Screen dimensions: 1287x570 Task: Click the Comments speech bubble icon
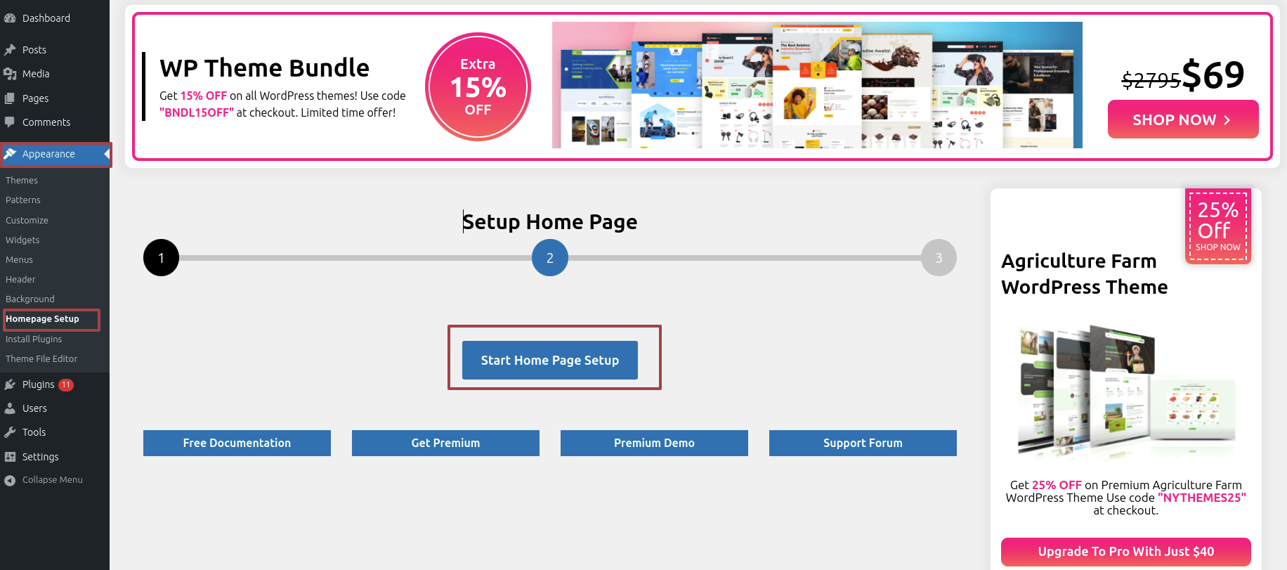(10, 122)
